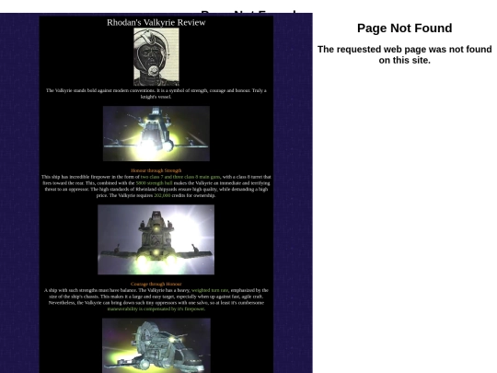Click the green 'weighted turn rate' text
Viewport: 497px width, 373px height.
point(210,290)
